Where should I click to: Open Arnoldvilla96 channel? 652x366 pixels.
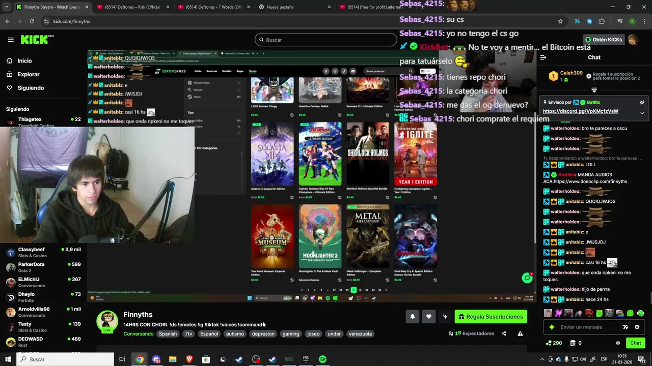pos(43,312)
